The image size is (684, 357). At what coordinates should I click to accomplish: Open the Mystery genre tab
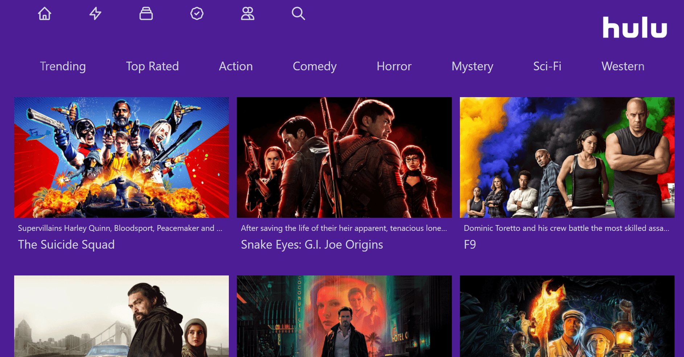tap(473, 66)
